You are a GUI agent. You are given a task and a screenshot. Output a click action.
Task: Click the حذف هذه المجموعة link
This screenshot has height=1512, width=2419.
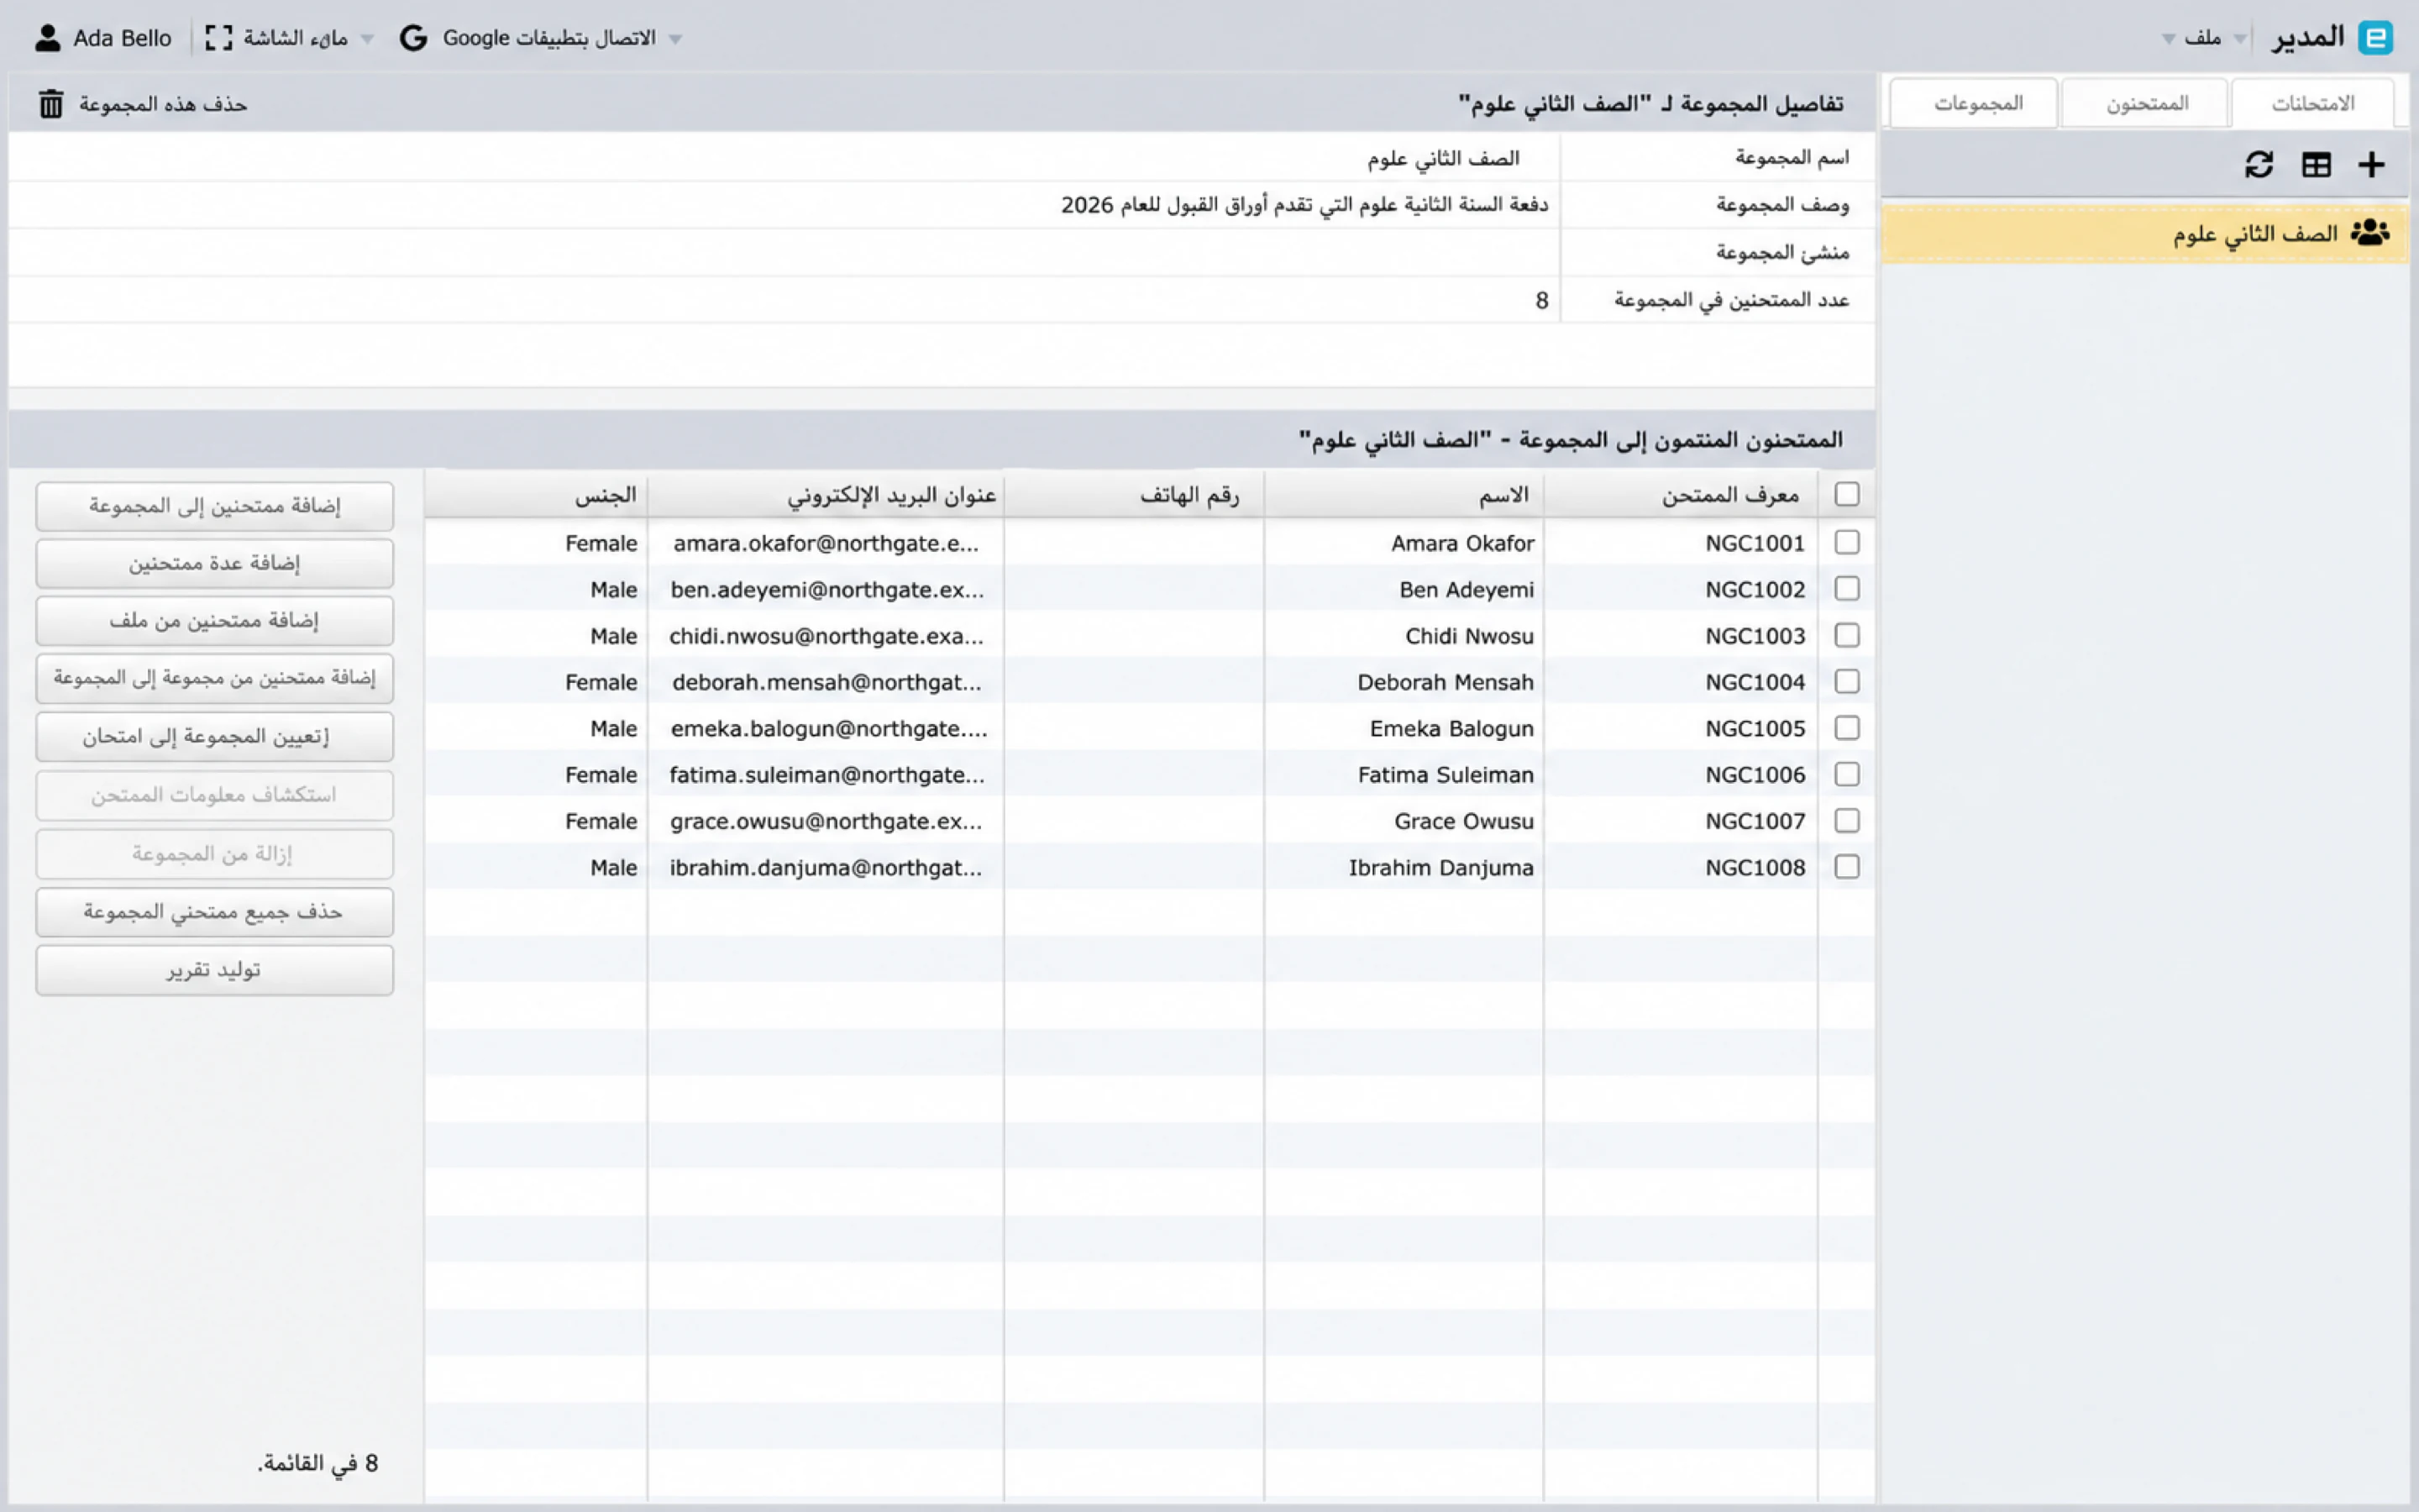(x=163, y=104)
